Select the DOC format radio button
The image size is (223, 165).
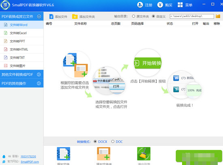(113, 141)
